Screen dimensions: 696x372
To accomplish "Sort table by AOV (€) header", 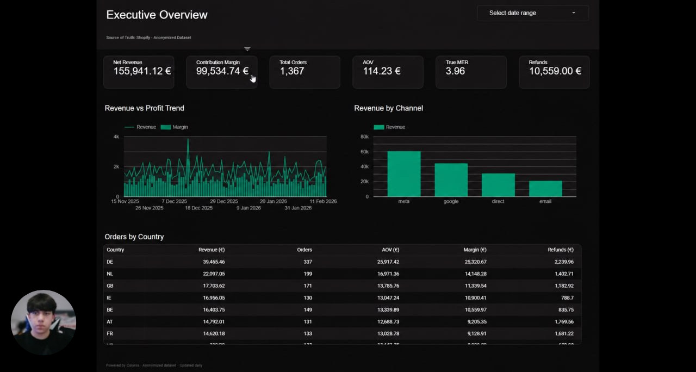I will [x=390, y=250].
